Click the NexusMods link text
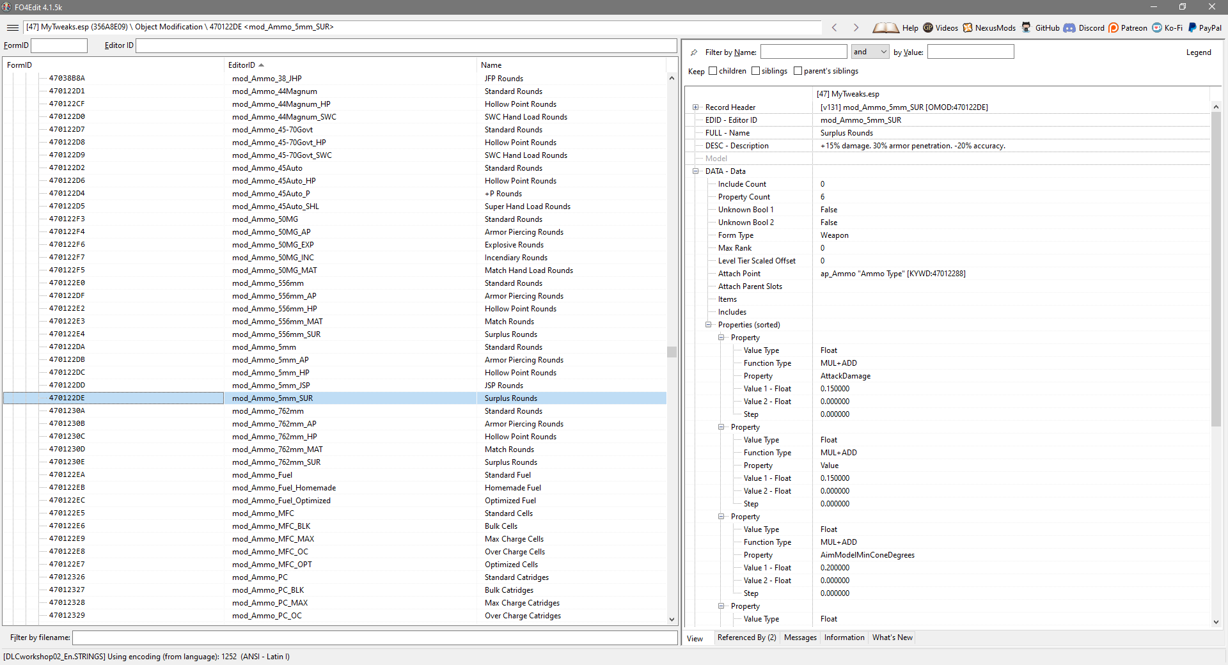 [995, 28]
